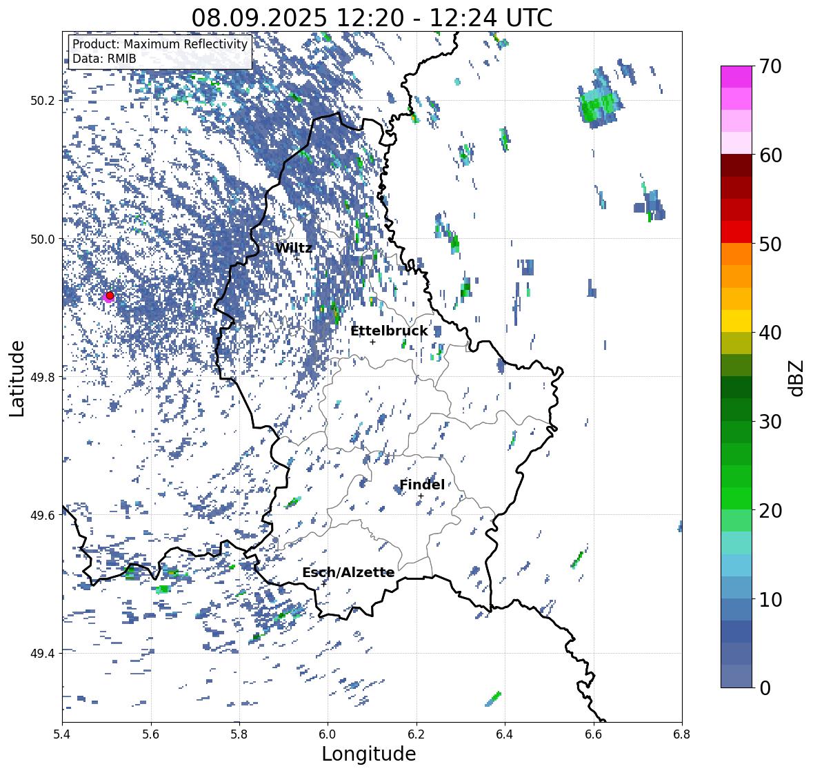Screen dimensions: 813x771
Task: Click the title '08.09.2025 12:20 - 12:24 UTC'
Action: [372, 18]
